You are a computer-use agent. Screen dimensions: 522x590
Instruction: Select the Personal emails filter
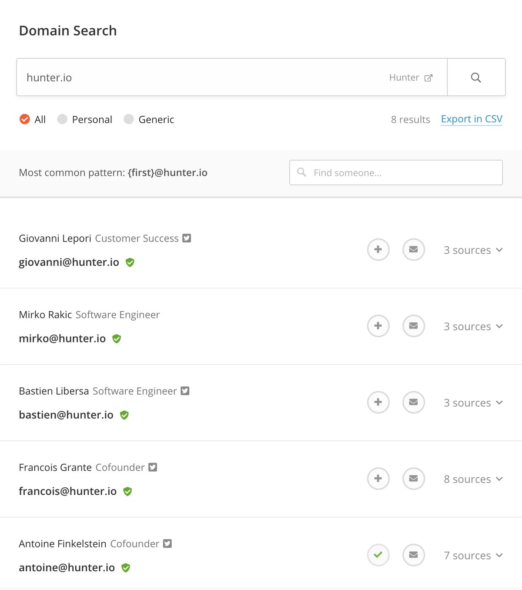(x=62, y=119)
